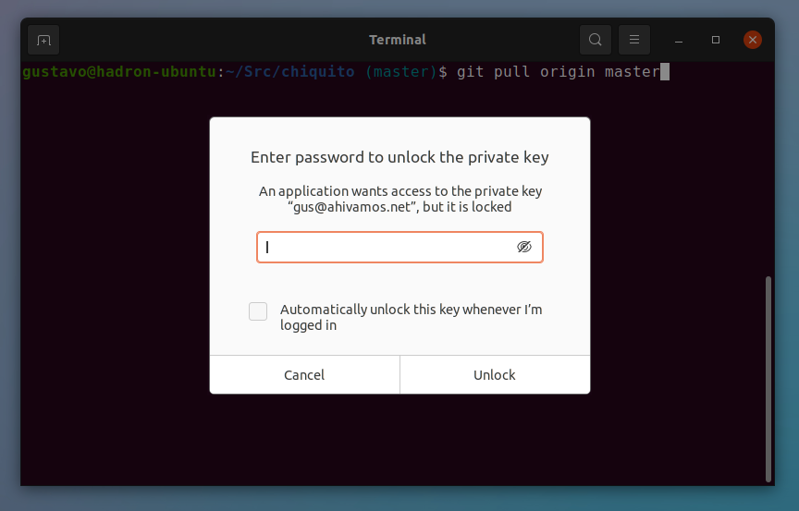Screen dimensions: 799x511
Task: Click the dialog heading 'Enter password to unlock'
Action: coord(399,157)
